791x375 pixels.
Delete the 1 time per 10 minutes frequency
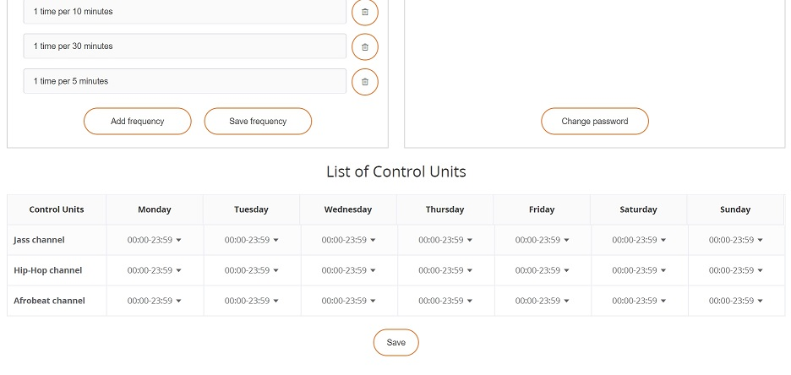(364, 12)
